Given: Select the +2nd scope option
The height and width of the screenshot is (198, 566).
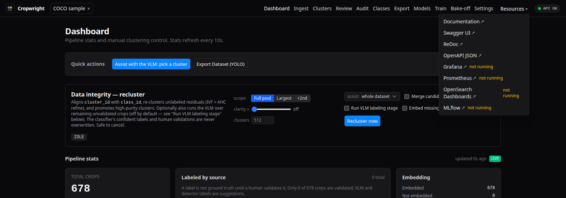Looking at the screenshot, I should coord(302,98).
